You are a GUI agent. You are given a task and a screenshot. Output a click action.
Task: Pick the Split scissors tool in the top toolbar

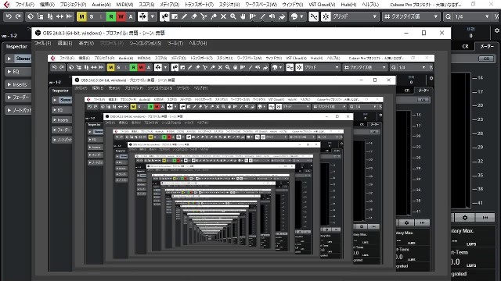[x=204, y=16]
